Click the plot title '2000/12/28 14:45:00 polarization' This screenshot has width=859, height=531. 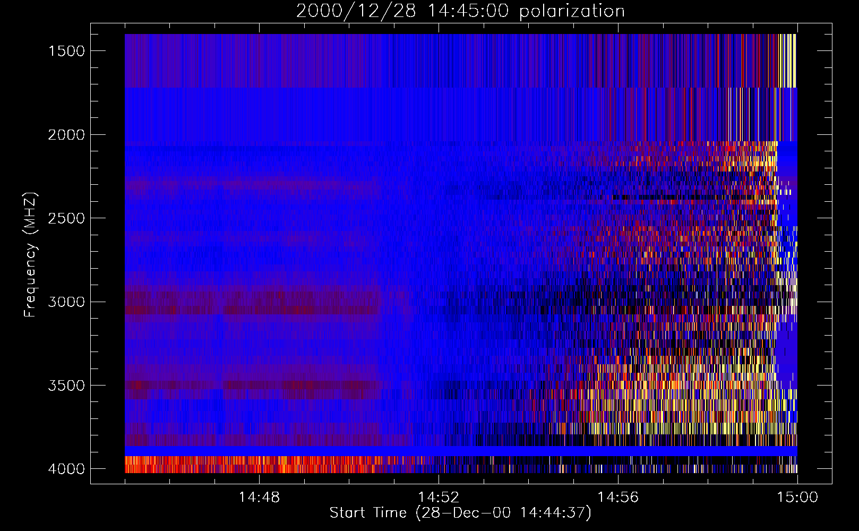pyautogui.click(x=460, y=11)
